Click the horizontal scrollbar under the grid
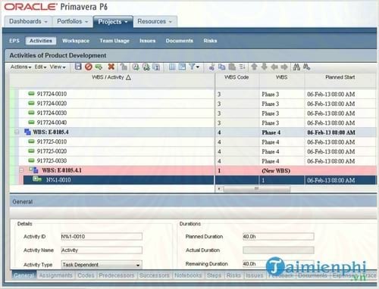This screenshot has width=379, height=289. click(x=257, y=188)
